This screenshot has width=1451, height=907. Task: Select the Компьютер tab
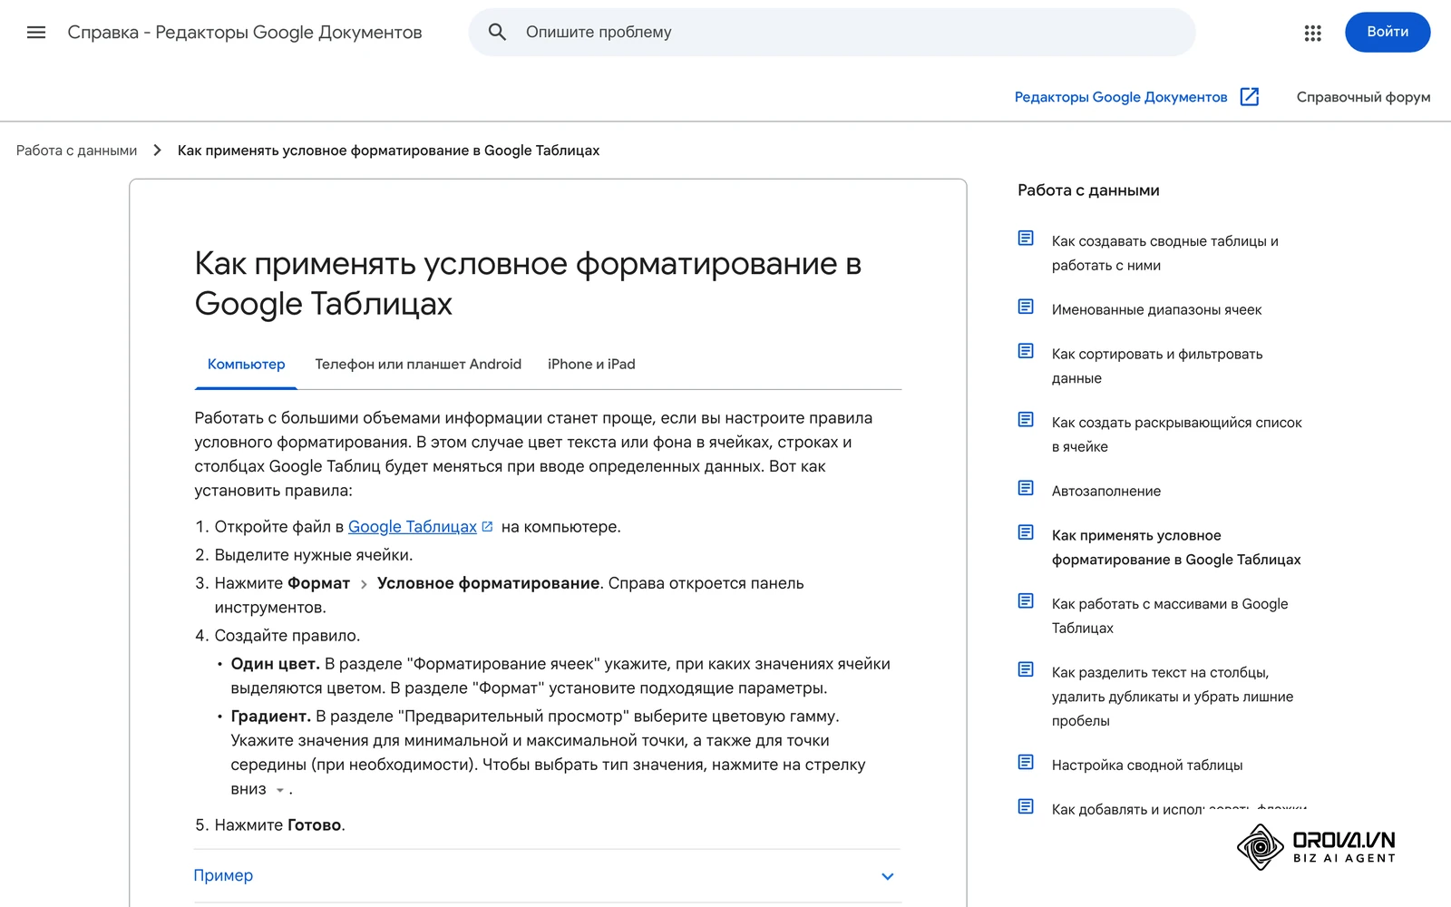(246, 365)
